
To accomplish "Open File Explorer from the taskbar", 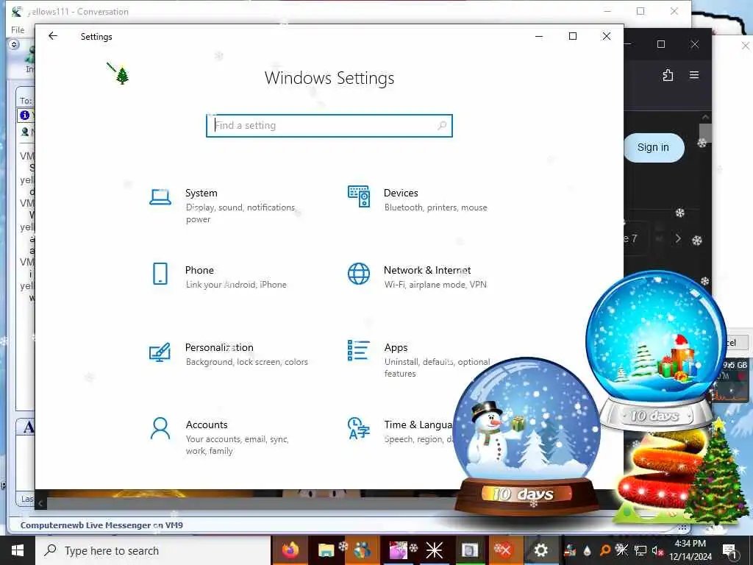I will 326,550.
